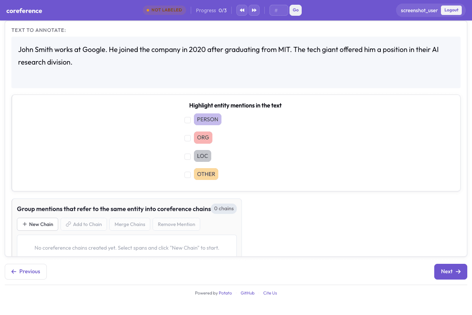Screen dimensions: 472x315
Task: Click 'research division' in the text
Action: tap(45, 62)
